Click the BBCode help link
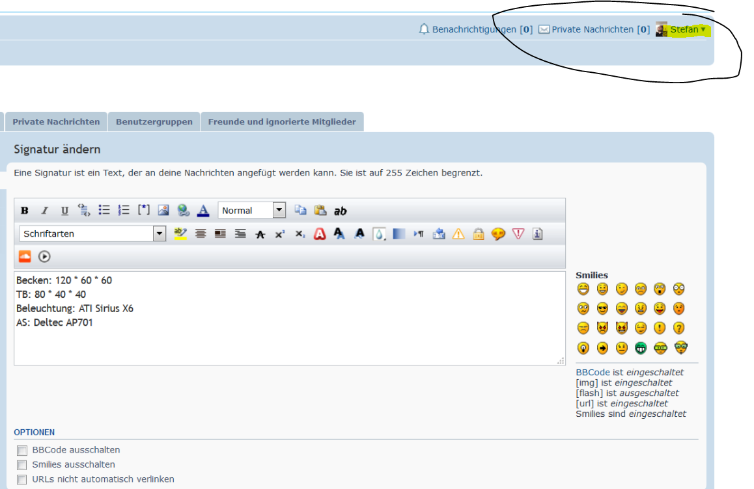Screen dimensions: 754x489 click(593, 373)
